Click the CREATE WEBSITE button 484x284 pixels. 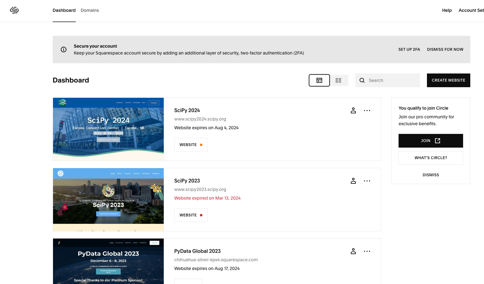point(448,80)
